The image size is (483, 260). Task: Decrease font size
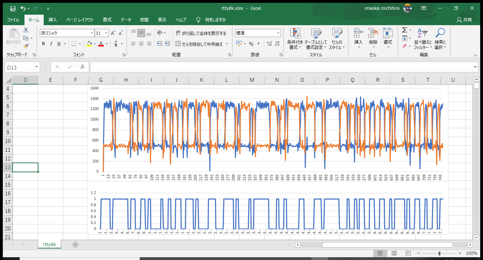[121, 33]
